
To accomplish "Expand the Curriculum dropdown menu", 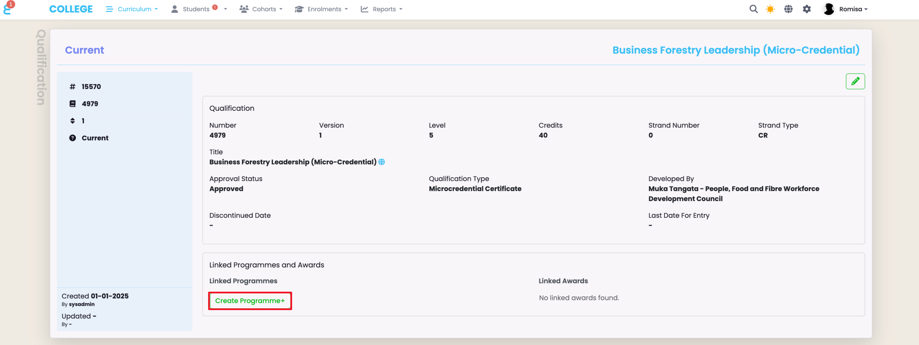I will pos(132,9).
